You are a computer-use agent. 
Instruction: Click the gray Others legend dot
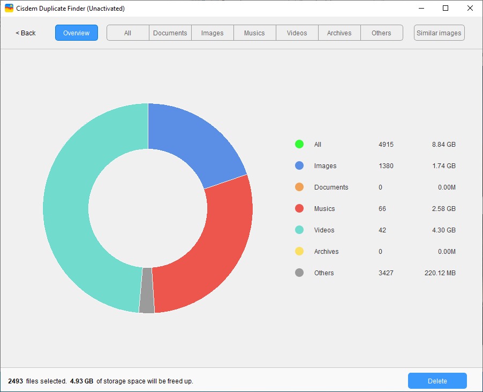coord(299,273)
